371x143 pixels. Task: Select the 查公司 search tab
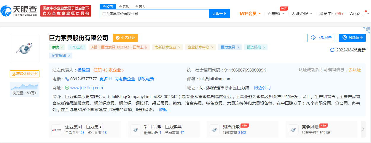pos(108,6)
